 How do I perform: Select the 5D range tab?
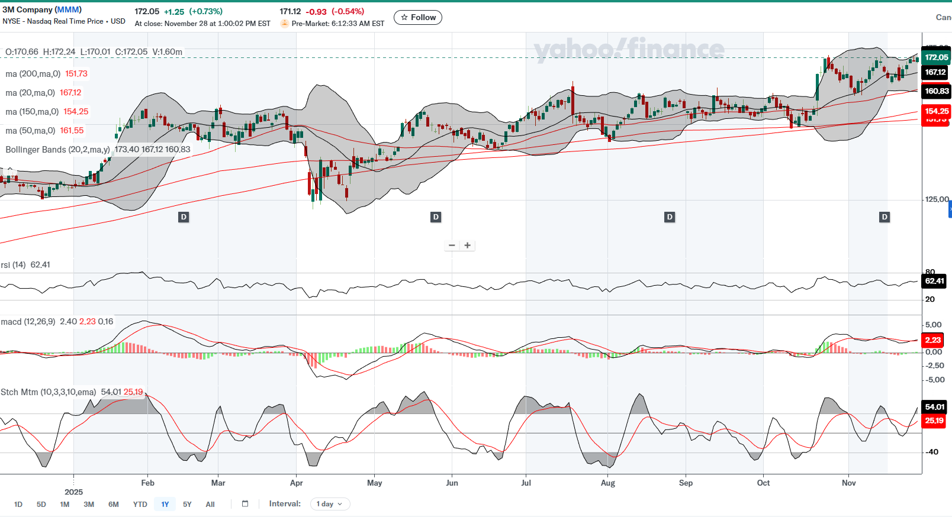click(x=41, y=505)
